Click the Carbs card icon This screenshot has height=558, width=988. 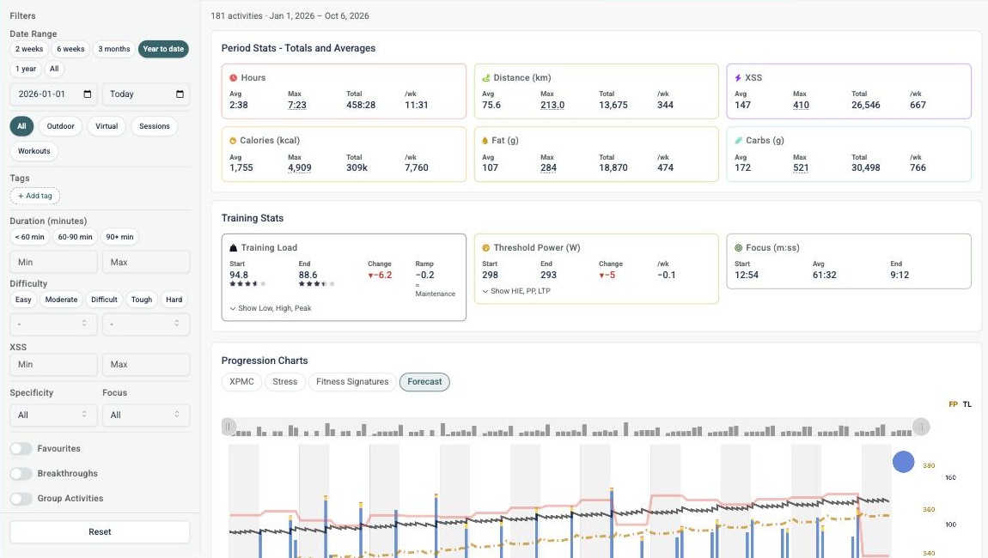738,141
